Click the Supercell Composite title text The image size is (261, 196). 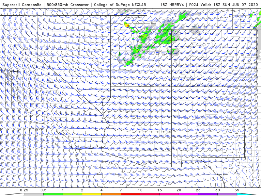point(22,5)
